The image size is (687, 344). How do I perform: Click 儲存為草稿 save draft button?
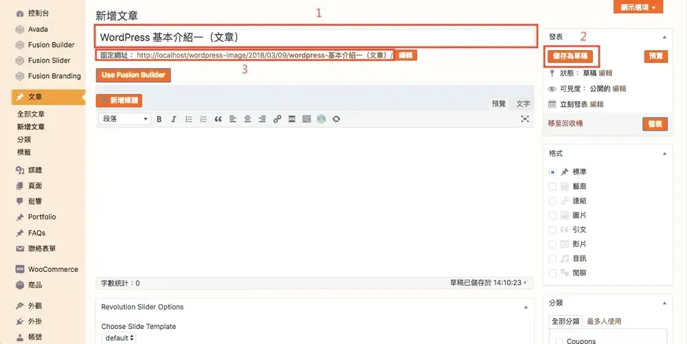(x=570, y=56)
